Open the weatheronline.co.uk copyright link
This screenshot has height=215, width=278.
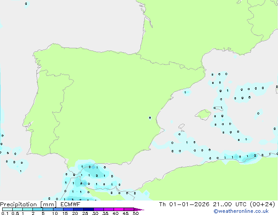coord(241,211)
